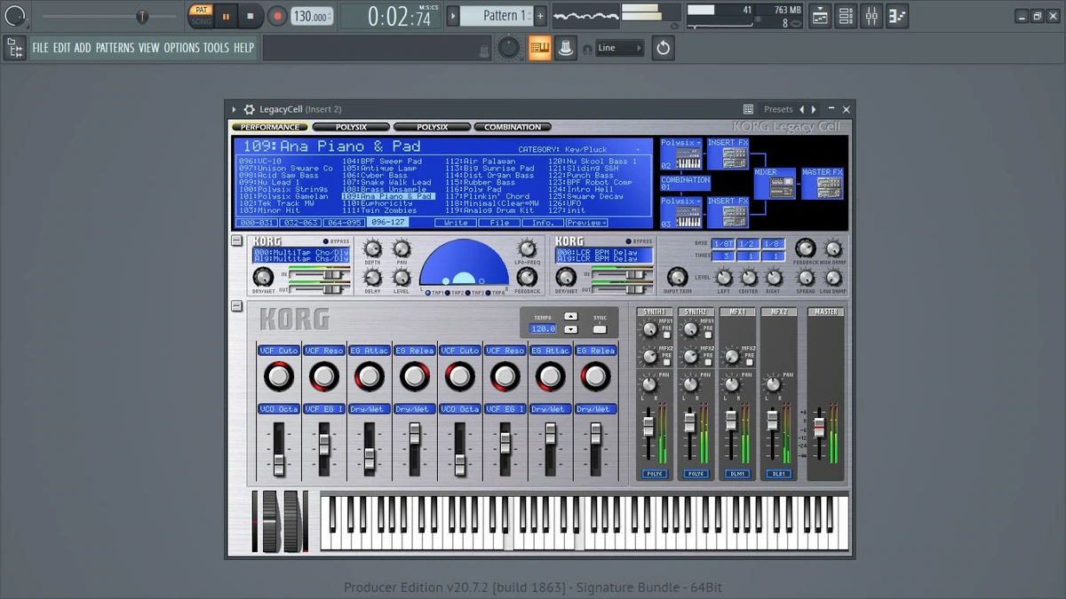Pause playback with the pause button
Image resolution: width=1066 pixels, height=599 pixels.
point(226,16)
